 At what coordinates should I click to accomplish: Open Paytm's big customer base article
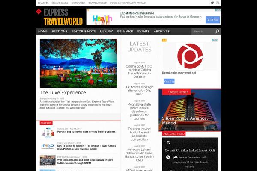click(87, 132)
